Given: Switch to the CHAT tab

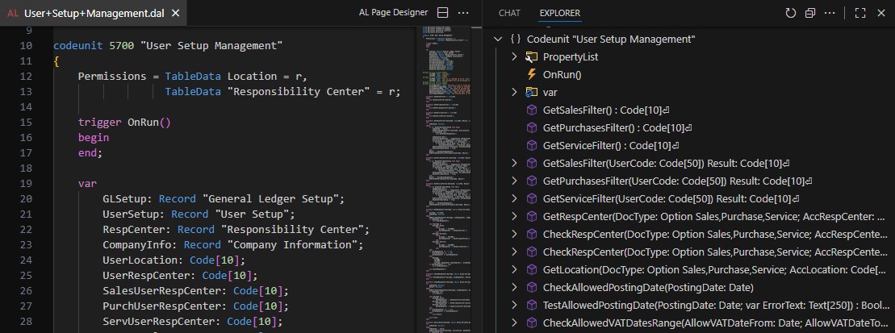Looking at the screenshot, I should [x=509, y=13].
